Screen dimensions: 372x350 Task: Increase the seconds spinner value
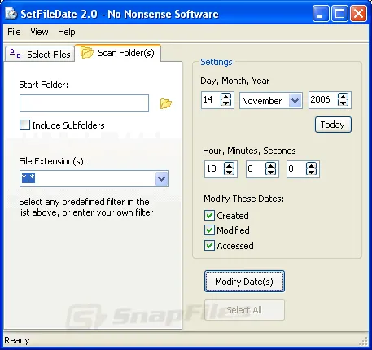(311, 165)
